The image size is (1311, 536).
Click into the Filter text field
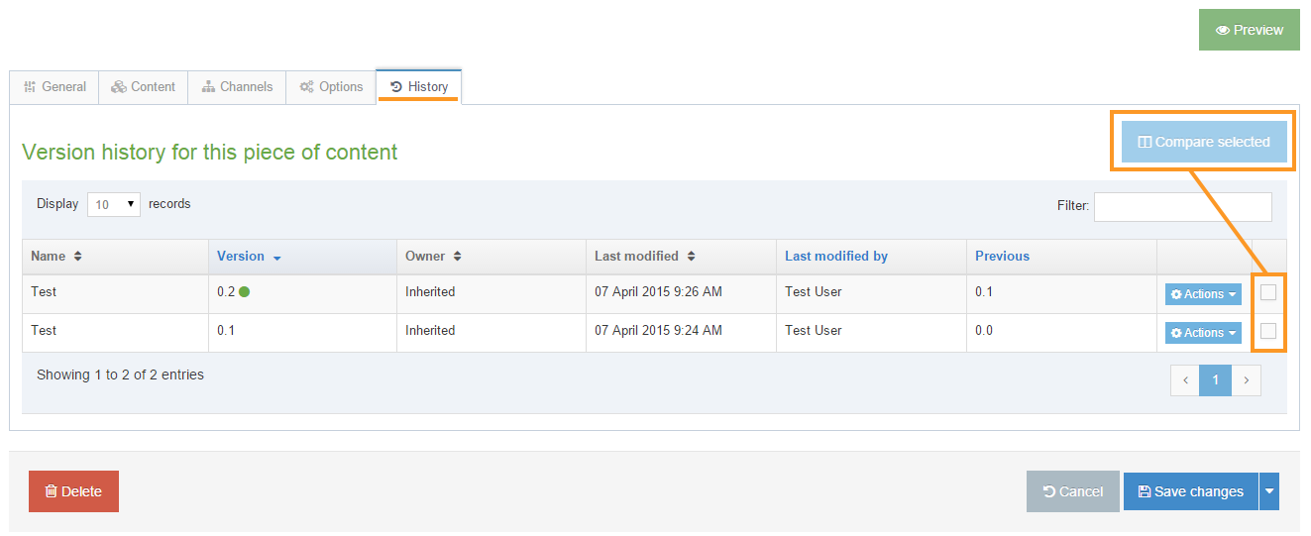[1182, 206]
